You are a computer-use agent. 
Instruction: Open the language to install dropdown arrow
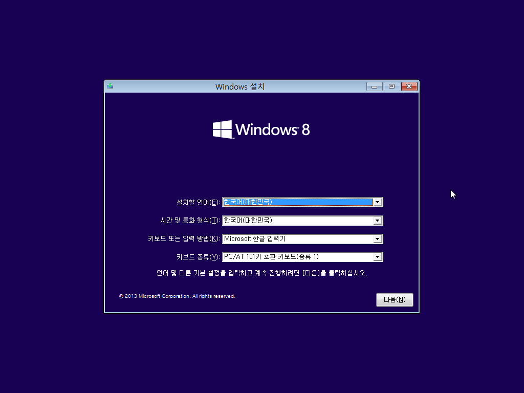(x=377, y=202)
